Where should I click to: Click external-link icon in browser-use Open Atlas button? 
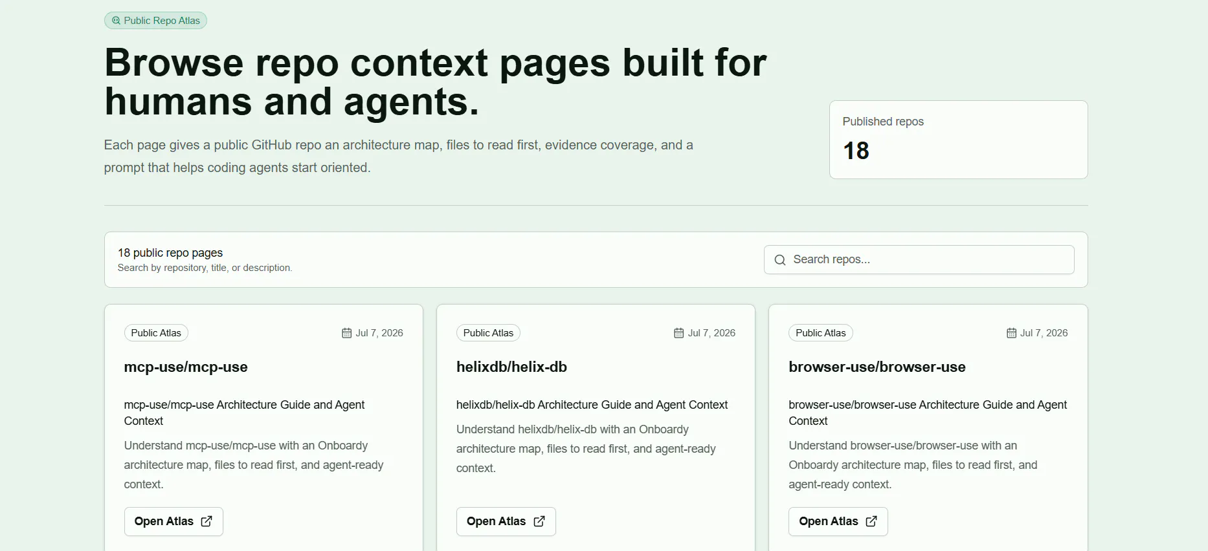pyautogui.click(x=871, y=521)
